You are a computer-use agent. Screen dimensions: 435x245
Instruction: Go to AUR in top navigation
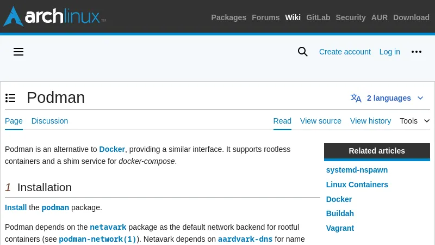[x=379, y=17]
